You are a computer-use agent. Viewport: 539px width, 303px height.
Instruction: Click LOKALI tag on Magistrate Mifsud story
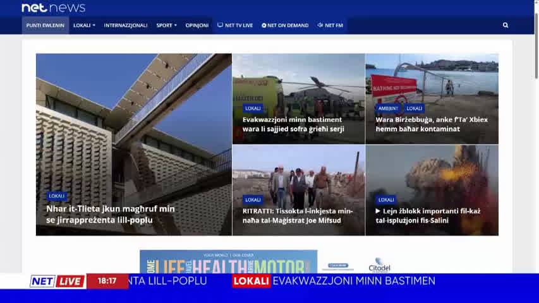point(253,199)
